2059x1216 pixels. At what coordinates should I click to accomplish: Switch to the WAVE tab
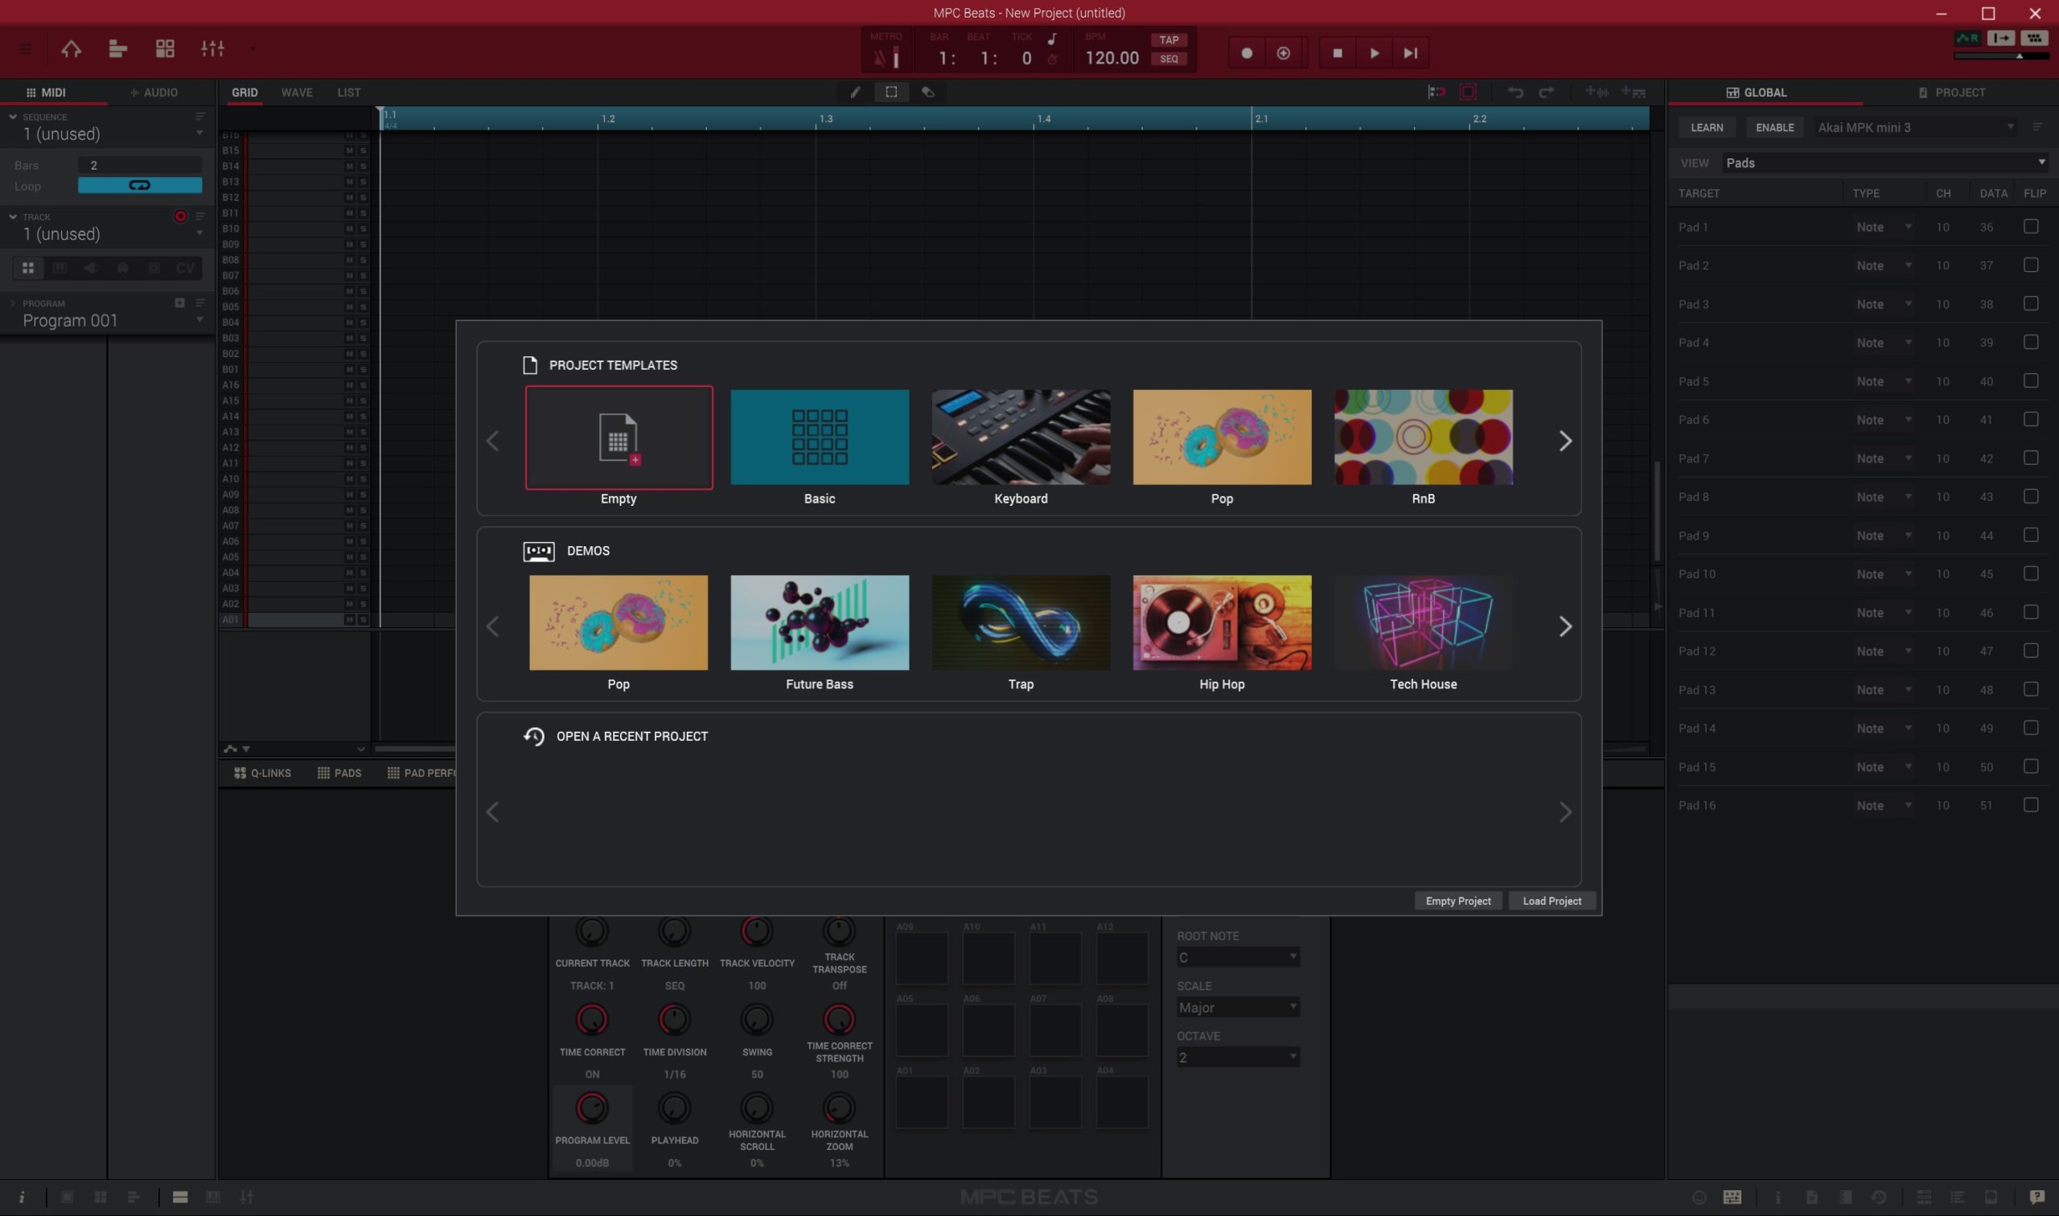(297, 92)
